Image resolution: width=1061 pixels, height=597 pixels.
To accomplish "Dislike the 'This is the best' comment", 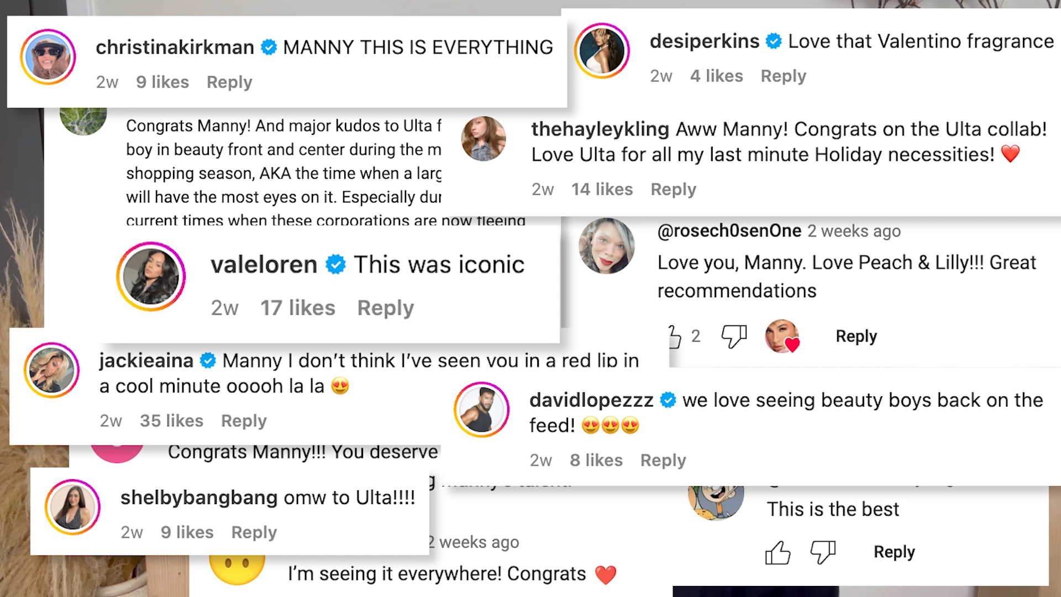I will (823, 552).
